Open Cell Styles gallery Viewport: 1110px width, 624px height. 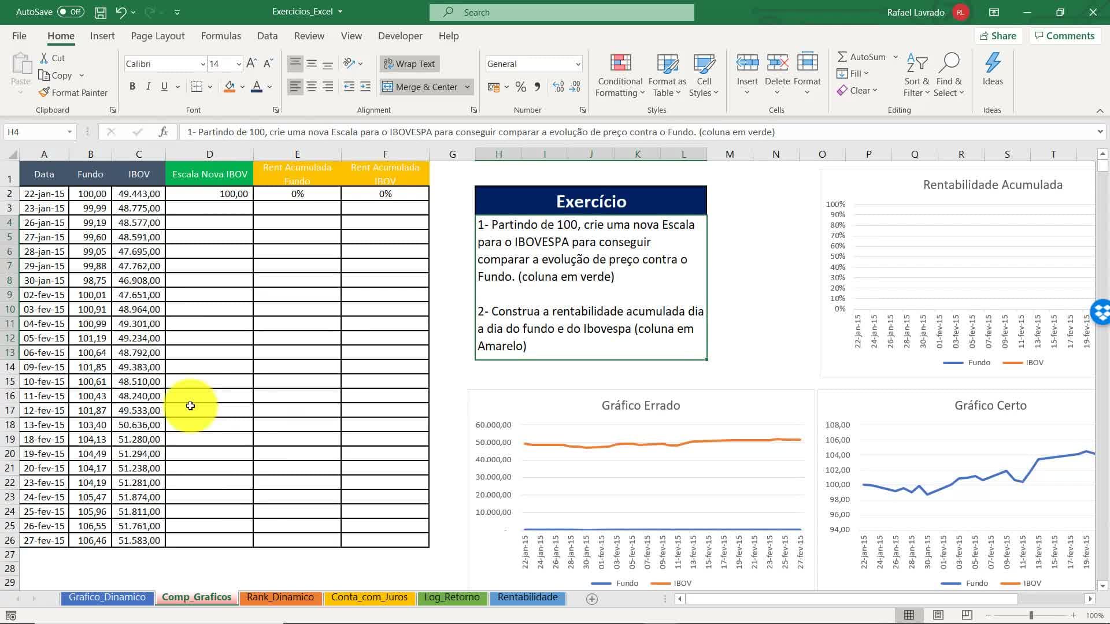tap(704, 75)
